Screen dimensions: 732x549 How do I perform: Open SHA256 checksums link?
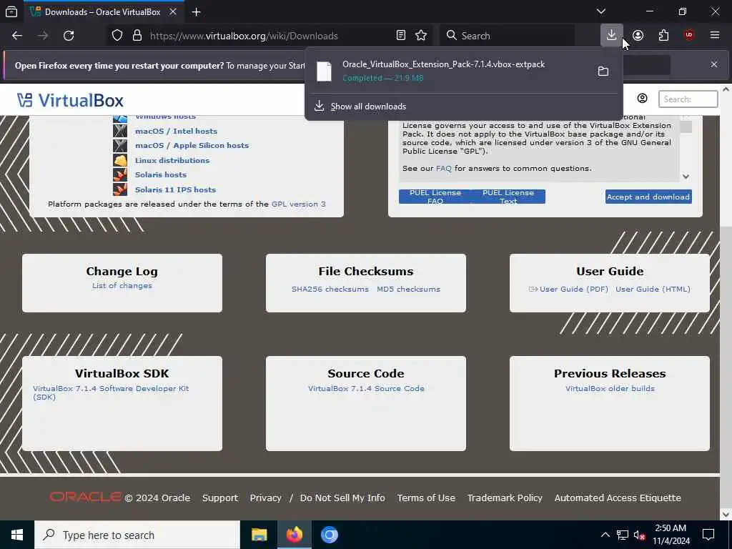(x=330, y=290)
